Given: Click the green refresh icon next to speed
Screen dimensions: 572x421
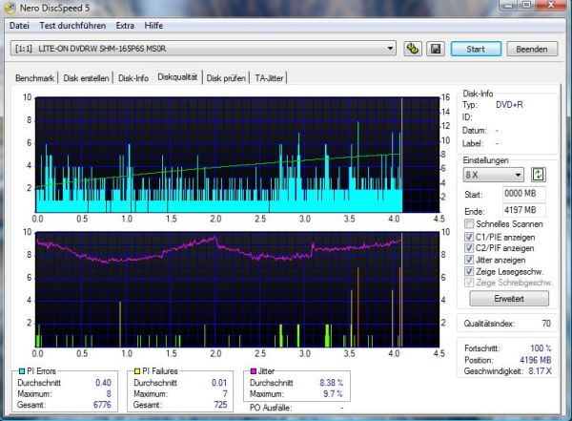Looking at the screenshot, I should 539,175.
